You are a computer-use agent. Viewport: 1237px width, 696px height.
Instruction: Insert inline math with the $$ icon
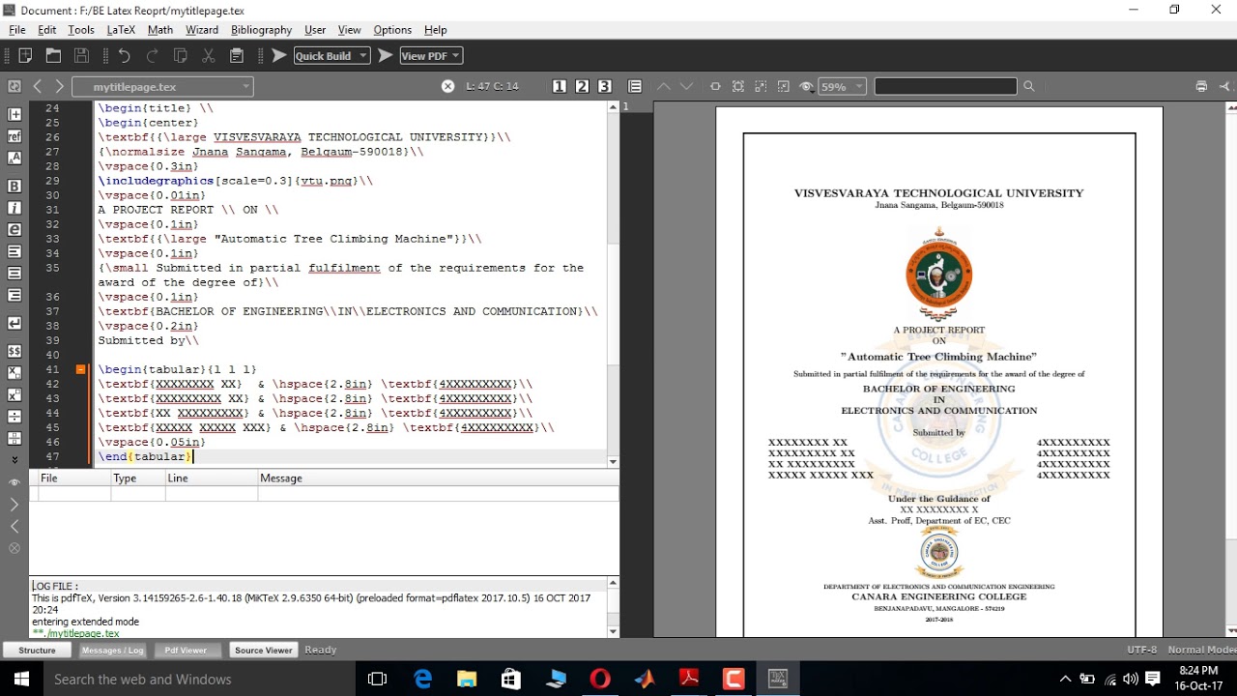click(14, 351)
